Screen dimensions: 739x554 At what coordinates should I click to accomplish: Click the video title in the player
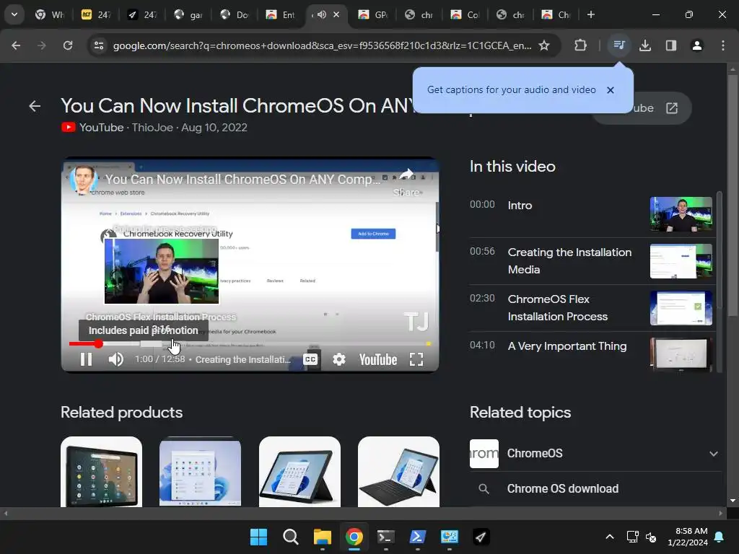tap(242, 180)
